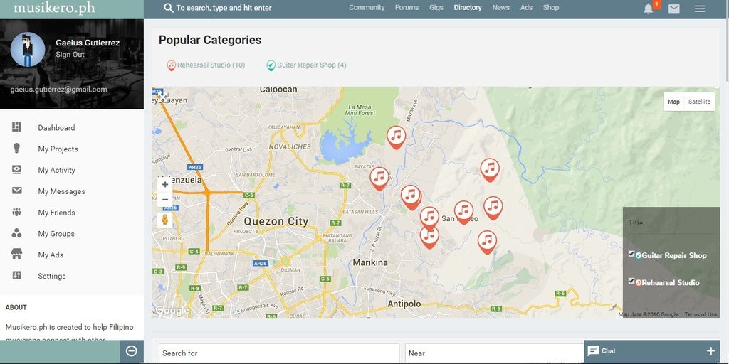The image size is (729, 364).
Task: Open the My Activity page
Action: pos(56,171)
